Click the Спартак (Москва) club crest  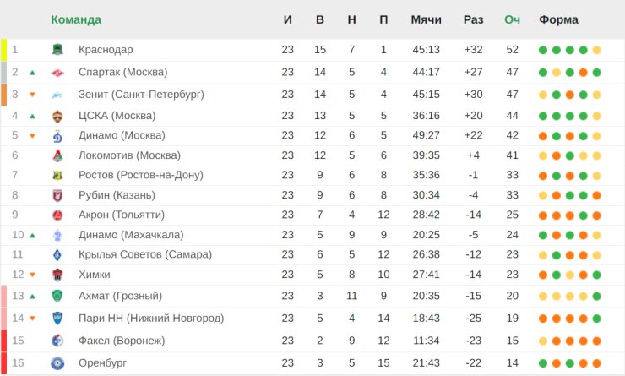(x=57, y=73)
